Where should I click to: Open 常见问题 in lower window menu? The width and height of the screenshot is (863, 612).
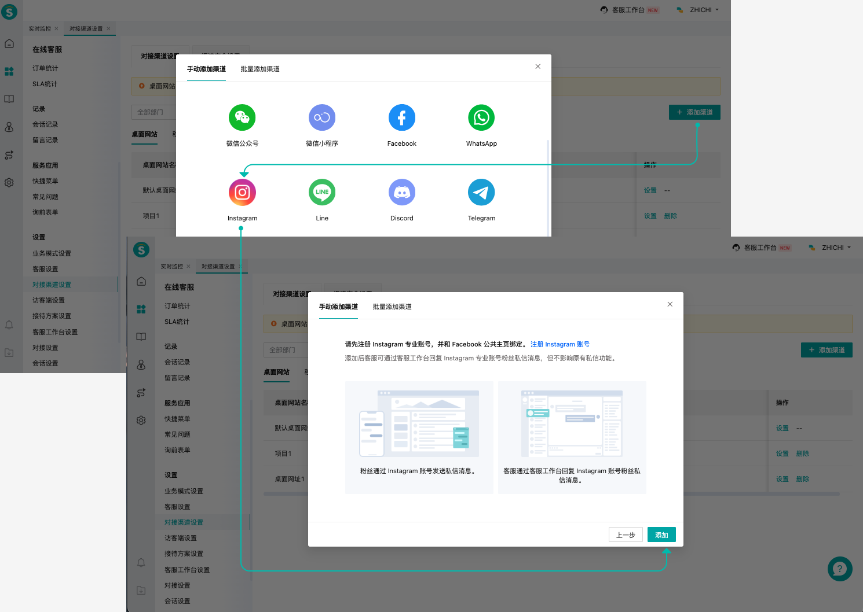(177, 434)
